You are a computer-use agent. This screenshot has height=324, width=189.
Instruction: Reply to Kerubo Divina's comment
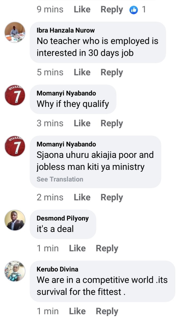107,312
